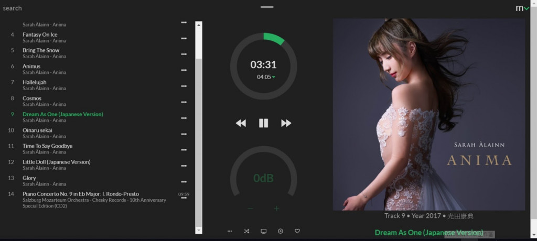This screenshot has width=537, height=241.
Task: Click the Track 9 Year 2017 info line
Action: (429, 216)
